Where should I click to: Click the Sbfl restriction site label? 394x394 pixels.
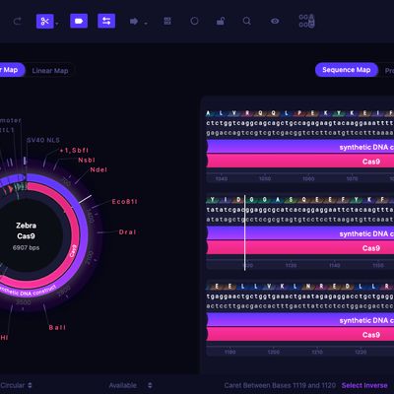click(74, 151)
